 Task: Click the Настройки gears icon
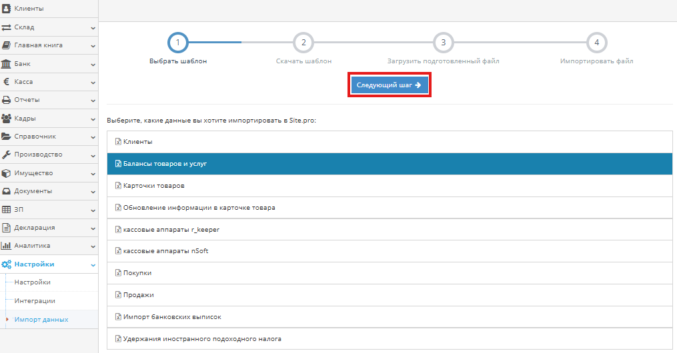[x=7, y=264]
